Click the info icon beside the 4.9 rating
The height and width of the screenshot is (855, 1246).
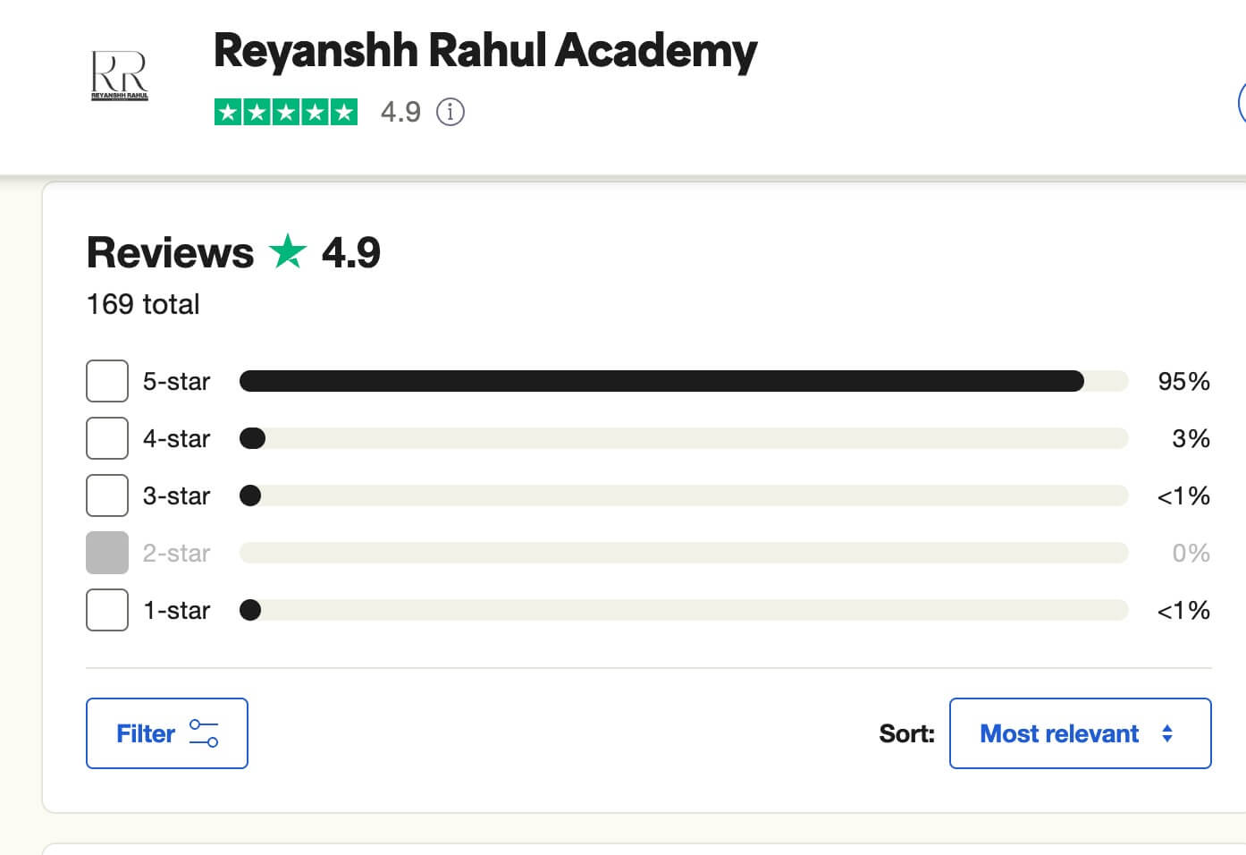(450, 112)
